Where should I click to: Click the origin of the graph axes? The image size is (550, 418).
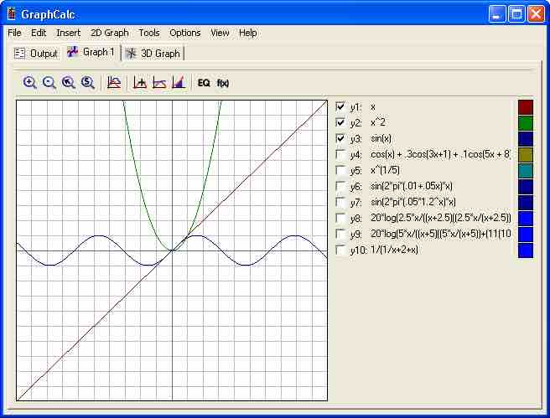(172, 250)
